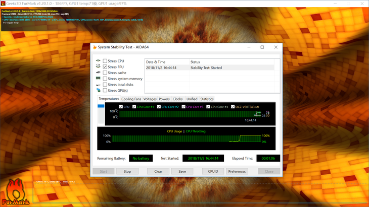
Task: Click the Stress GPU monitor icon
Action: pos(98,90)
